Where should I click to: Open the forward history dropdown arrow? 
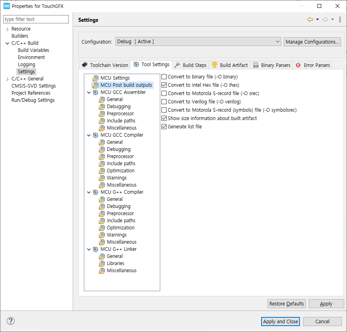[x=332, y=19]
